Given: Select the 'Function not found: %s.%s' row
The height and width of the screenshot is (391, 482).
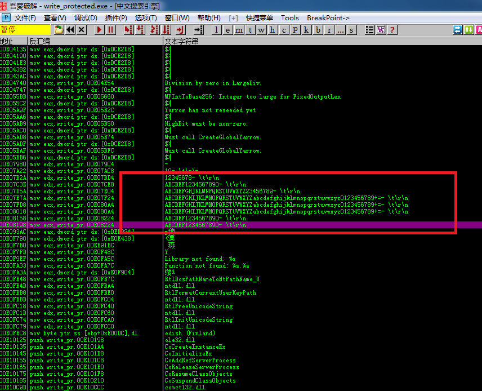Looking at the screenshot, I should click(241, 265).
